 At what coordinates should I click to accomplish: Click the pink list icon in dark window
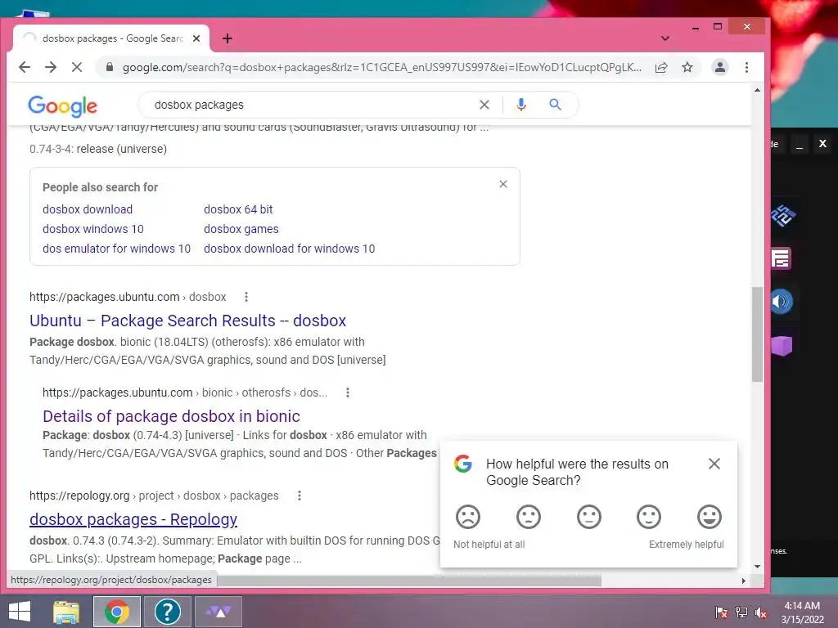click(x=782, y=258)
